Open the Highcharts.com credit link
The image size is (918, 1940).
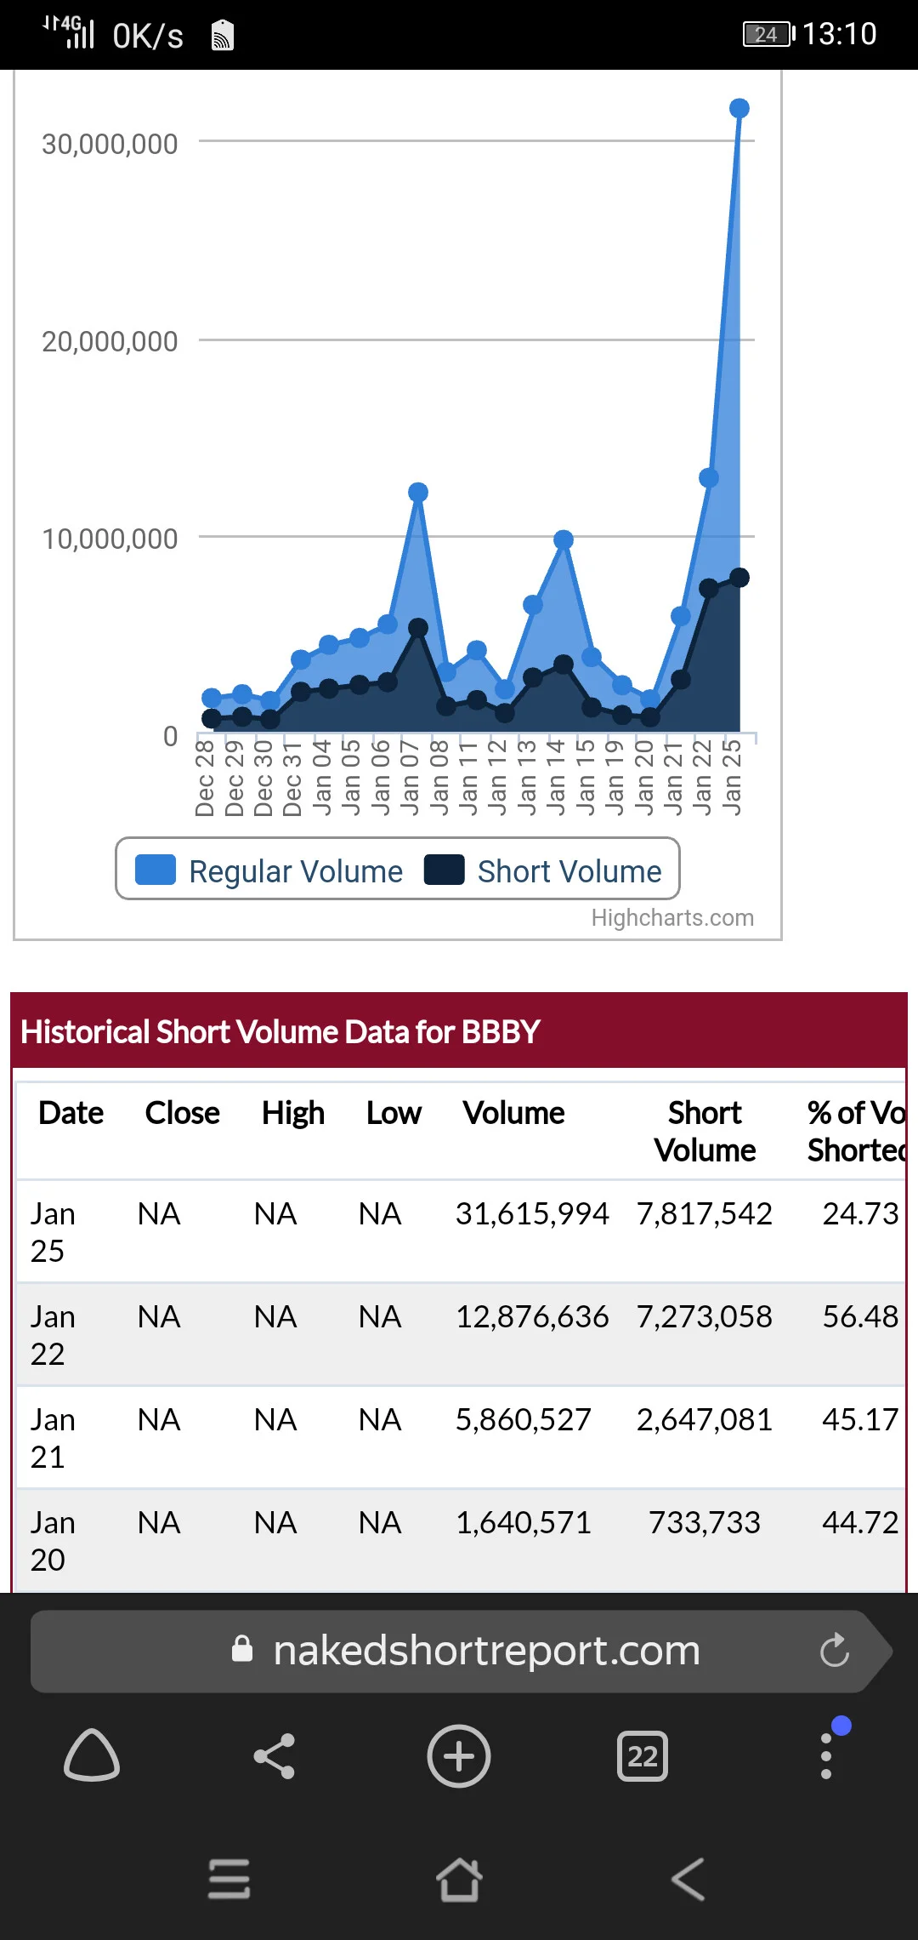[672, 917]
